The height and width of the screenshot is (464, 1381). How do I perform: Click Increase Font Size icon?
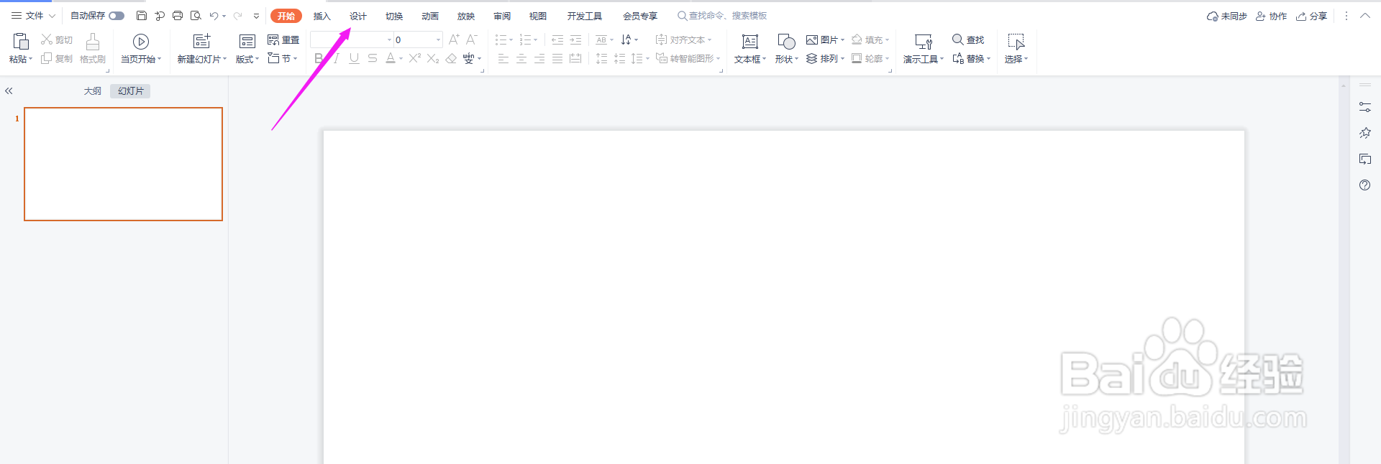(x=454, y=40)
